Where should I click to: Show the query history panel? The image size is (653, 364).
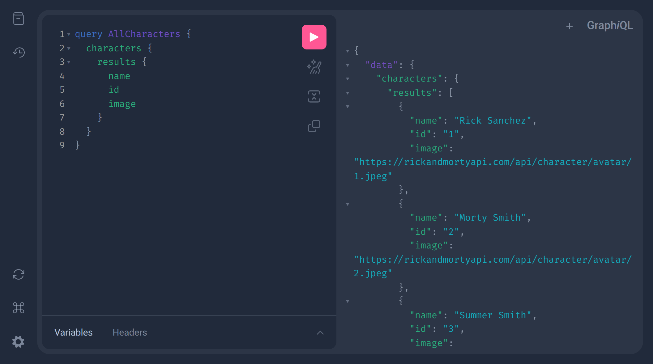[x=19, y=53]
